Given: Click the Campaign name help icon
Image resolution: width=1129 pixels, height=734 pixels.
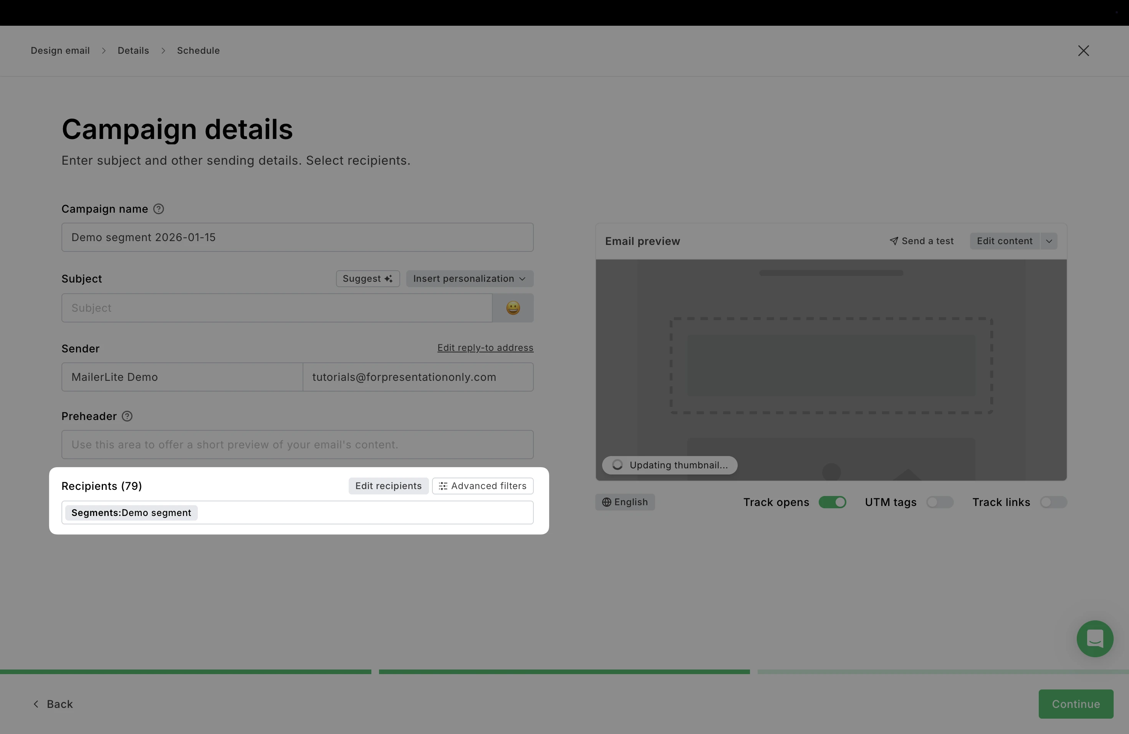Looking at the screenshot, I should tap(159, 209).
